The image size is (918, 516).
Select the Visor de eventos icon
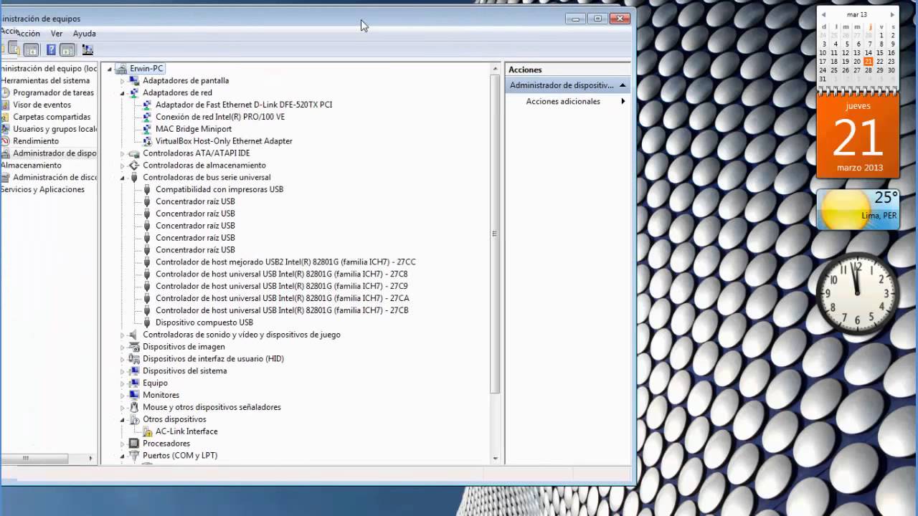[5, 105]
